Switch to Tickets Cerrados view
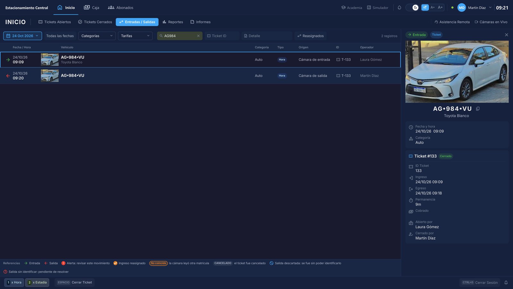 [x=95, y=22]
